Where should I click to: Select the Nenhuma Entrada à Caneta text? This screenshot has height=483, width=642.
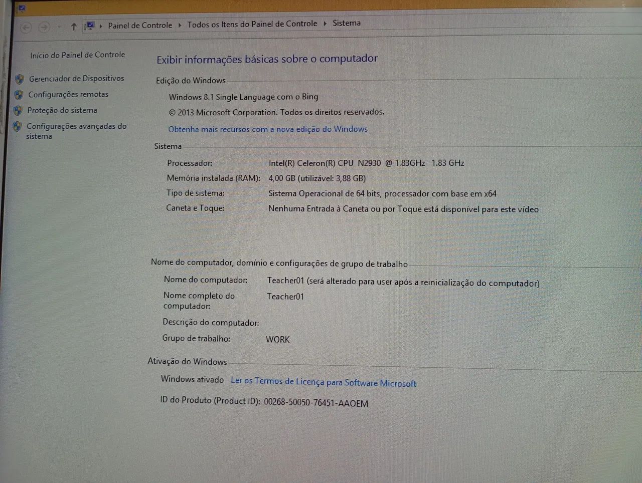(x=403, y=209)
